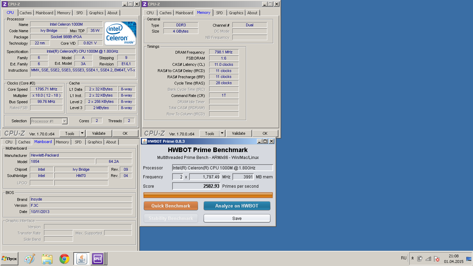Image resolution: width=473 pixels, height=266 pixels.
Task: Click the HWBOT Processor name field
Action: tap(223, 168)
